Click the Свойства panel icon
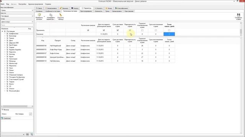Viewport: 245px width, 137px height. coord(2,118)
